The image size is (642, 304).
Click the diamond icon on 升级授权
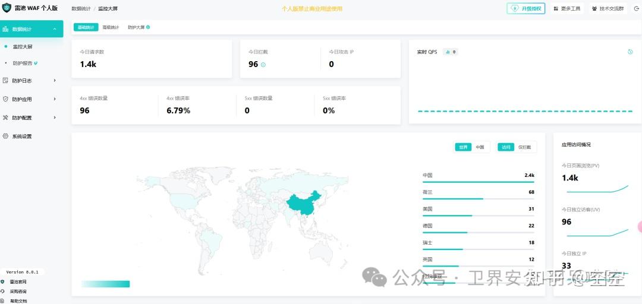[515, 9]
